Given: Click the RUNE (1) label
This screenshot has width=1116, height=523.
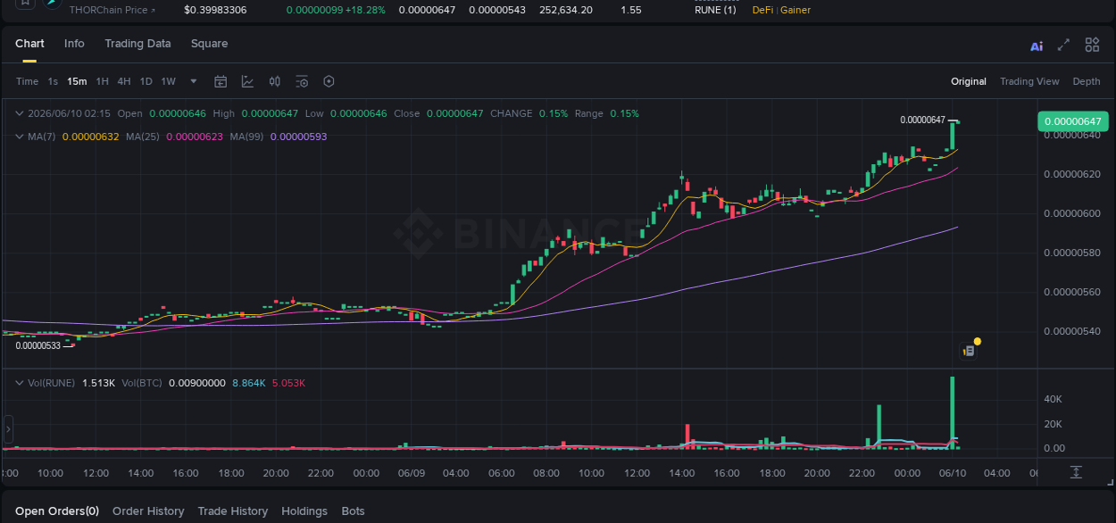Looking at the screenshot, I should point(715,10).
